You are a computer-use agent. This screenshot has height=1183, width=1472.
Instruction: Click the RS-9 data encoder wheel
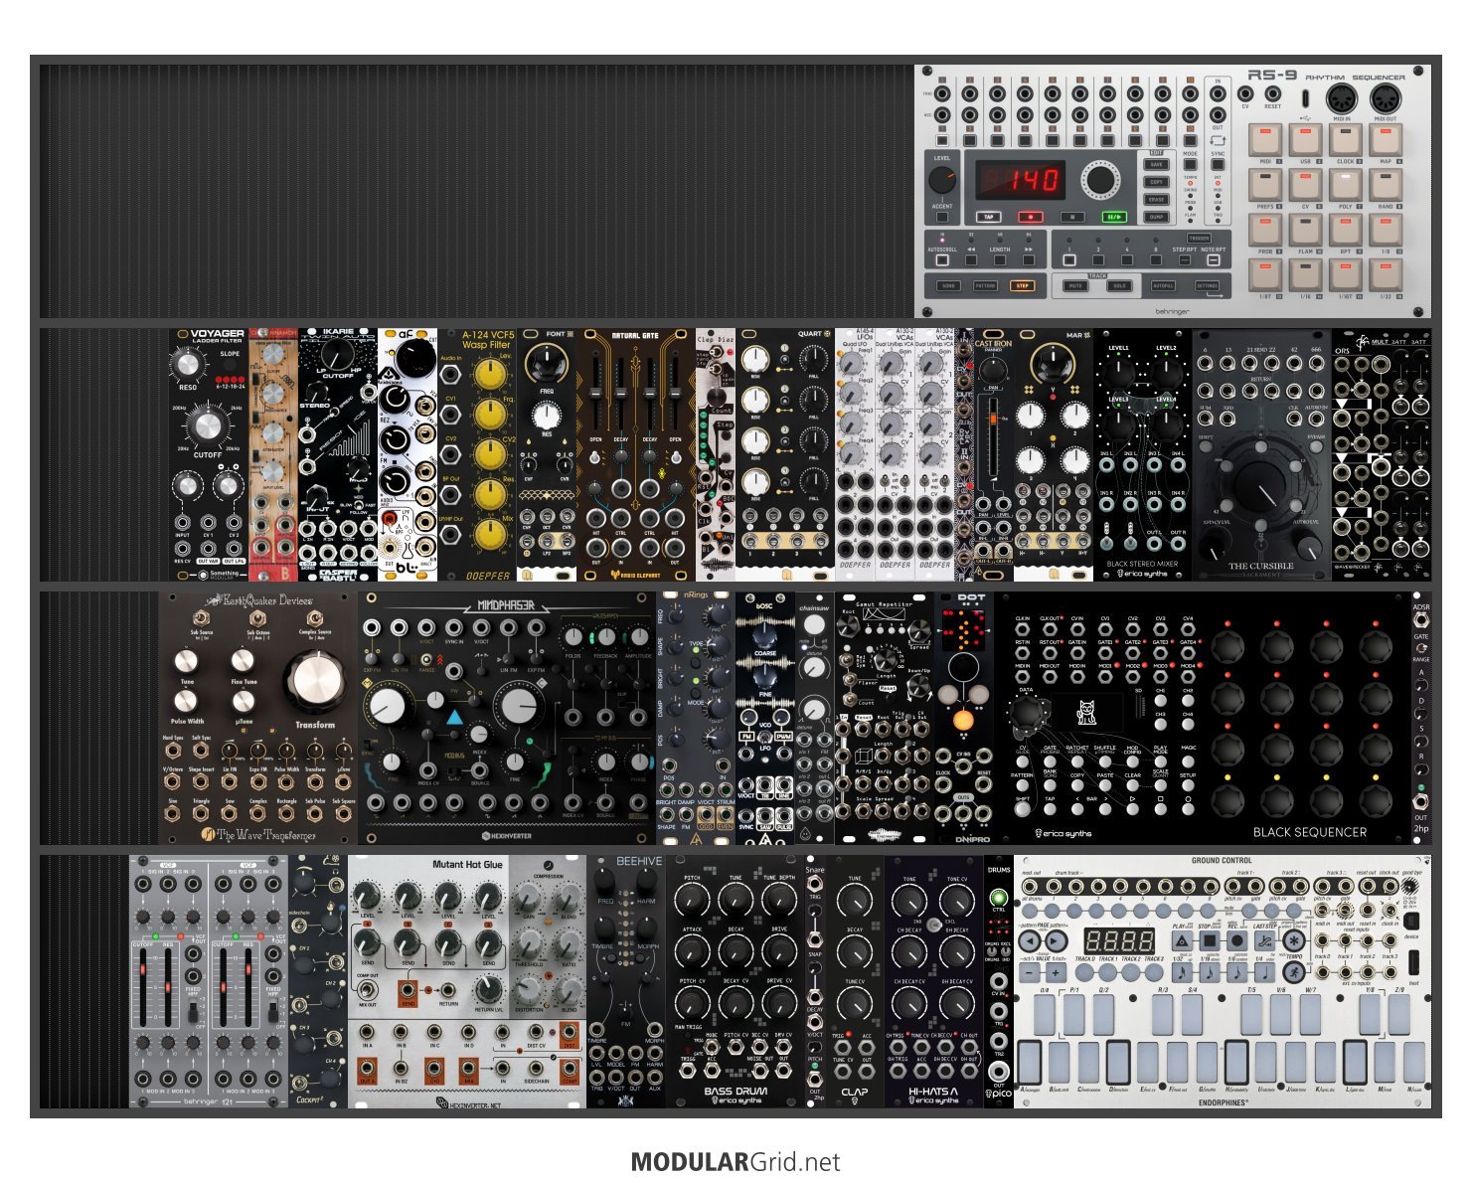point(1100,180)
